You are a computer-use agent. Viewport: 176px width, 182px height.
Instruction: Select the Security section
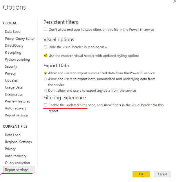point(11,66)
